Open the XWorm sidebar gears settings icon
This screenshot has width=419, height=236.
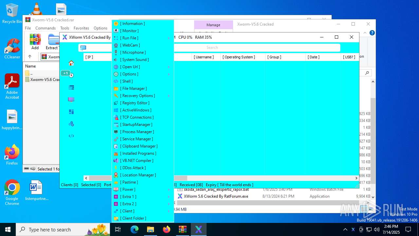tap(71, 124)
